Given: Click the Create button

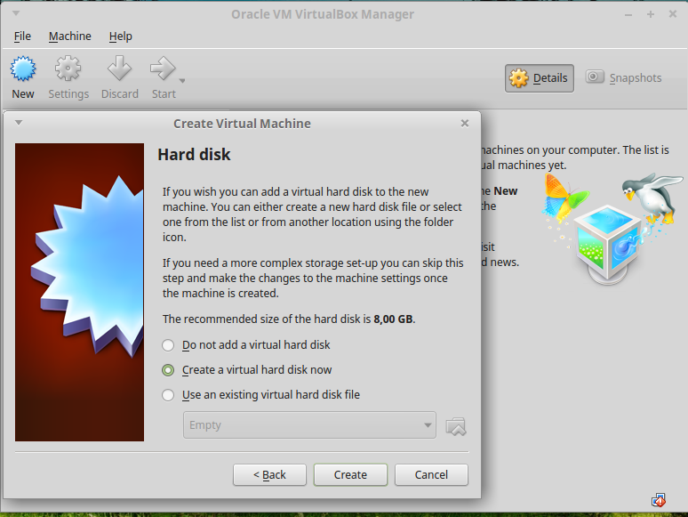Looking at the screenshot, I should coord(350,475).
